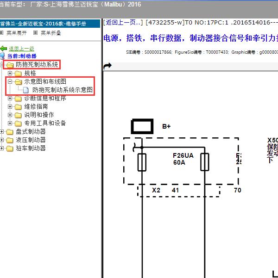Click the 菜单展开 list icon
Screen dimensions: 278x278
(1, 33)
